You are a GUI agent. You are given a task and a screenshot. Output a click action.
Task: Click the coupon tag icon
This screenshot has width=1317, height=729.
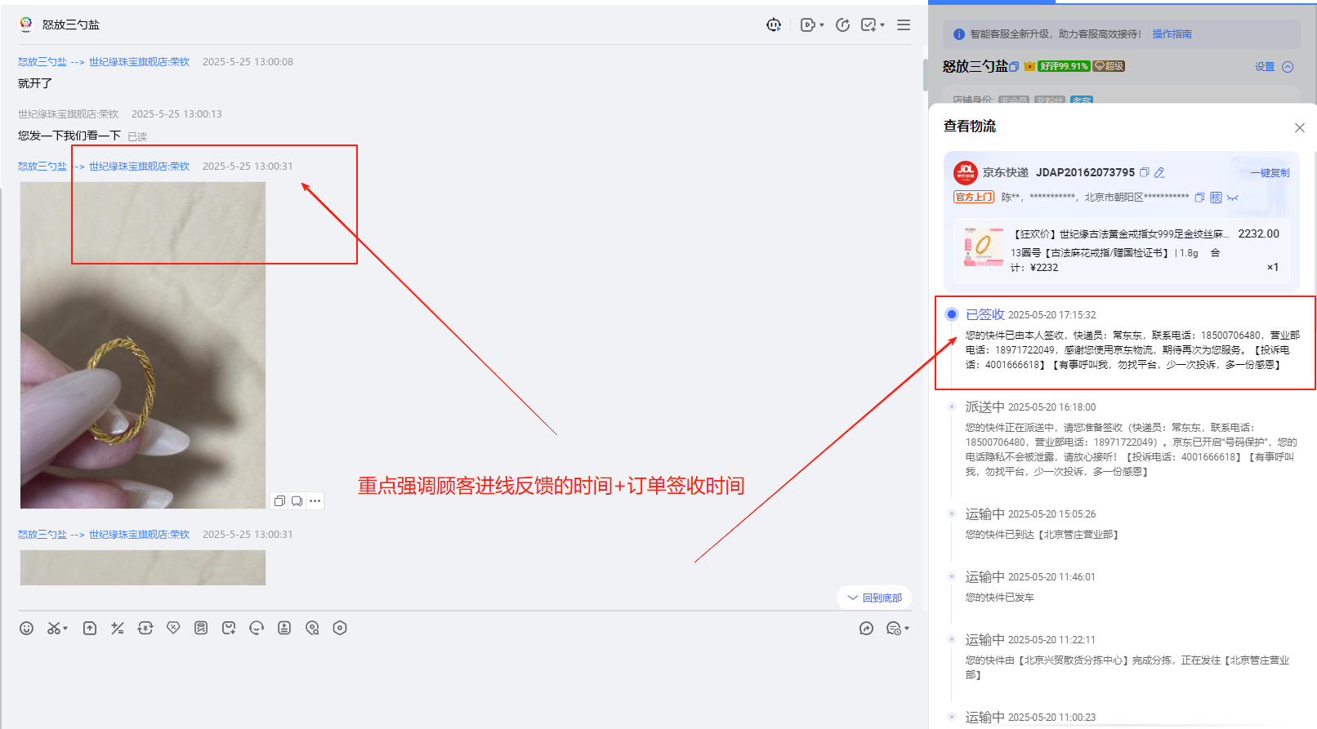tap(173, 628)
